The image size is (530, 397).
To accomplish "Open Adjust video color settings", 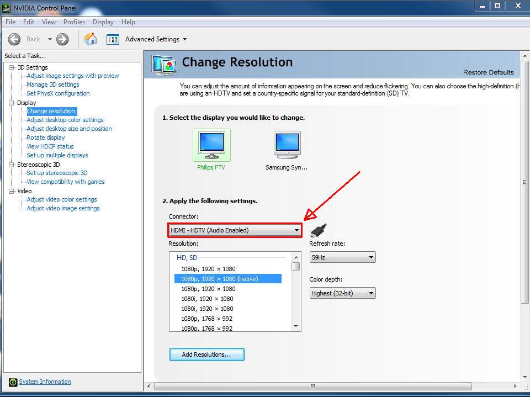I will 62,199.
